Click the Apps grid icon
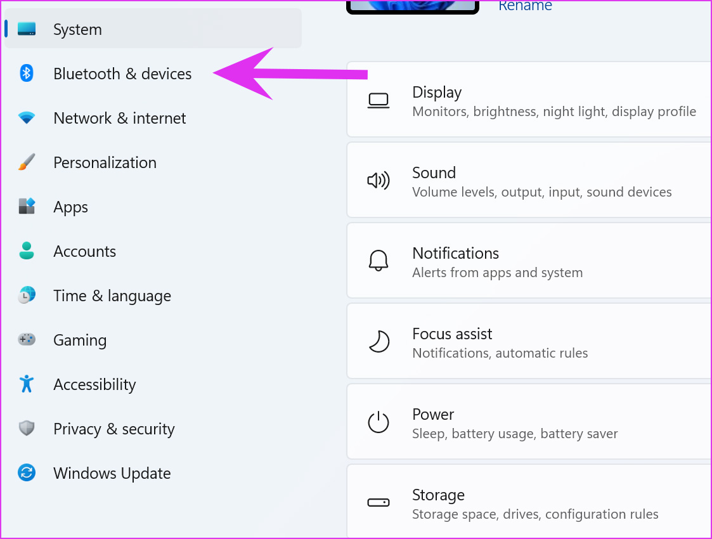 [26, 207]
